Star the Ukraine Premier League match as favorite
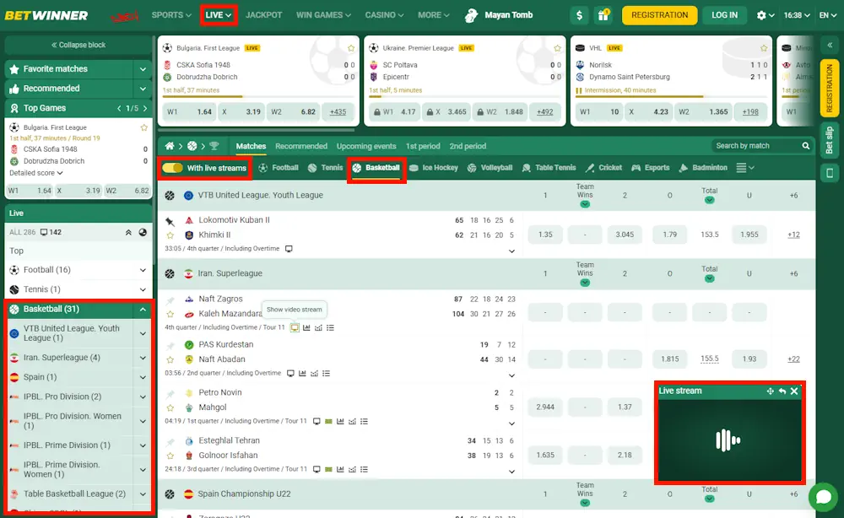Screen dimensions: 844x518 pos(557,49)
